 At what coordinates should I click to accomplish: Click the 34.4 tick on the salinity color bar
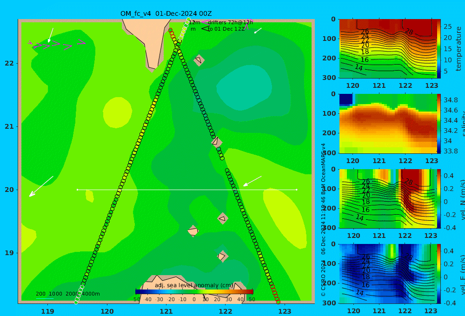[x=451, y=120]
